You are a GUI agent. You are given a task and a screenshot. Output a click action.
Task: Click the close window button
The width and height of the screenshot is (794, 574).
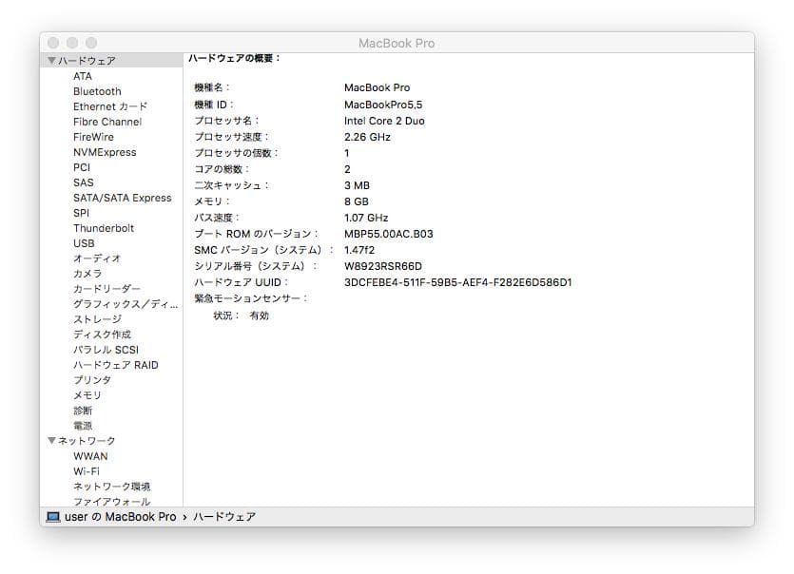tap(53, 43)
